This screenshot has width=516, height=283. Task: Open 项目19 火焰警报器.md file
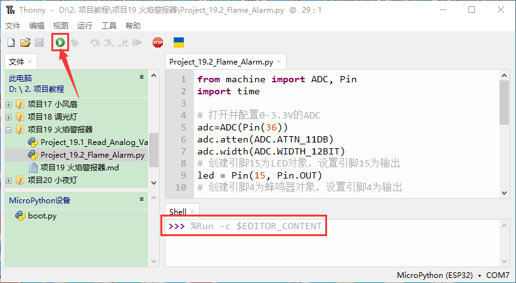[x=79, y=168]
